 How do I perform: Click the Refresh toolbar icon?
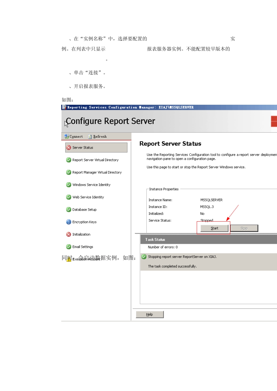(90, 137)
